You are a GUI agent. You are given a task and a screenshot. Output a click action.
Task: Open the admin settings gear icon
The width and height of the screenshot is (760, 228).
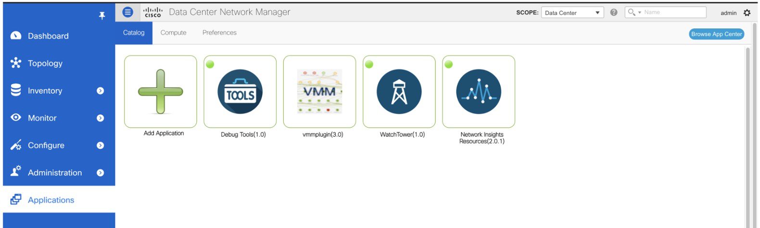747,13
